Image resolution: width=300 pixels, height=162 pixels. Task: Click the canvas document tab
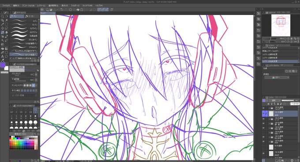tap(48, 13)
